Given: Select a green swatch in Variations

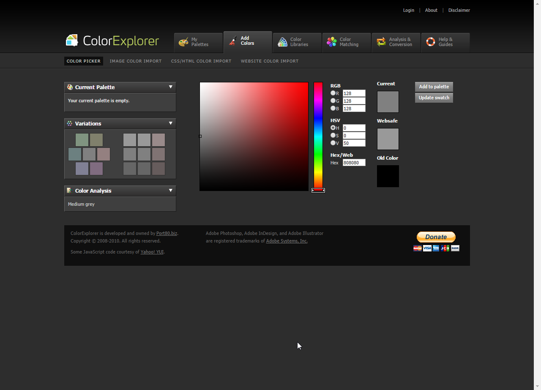Looking at the screenshot, I should pos(82,139).
